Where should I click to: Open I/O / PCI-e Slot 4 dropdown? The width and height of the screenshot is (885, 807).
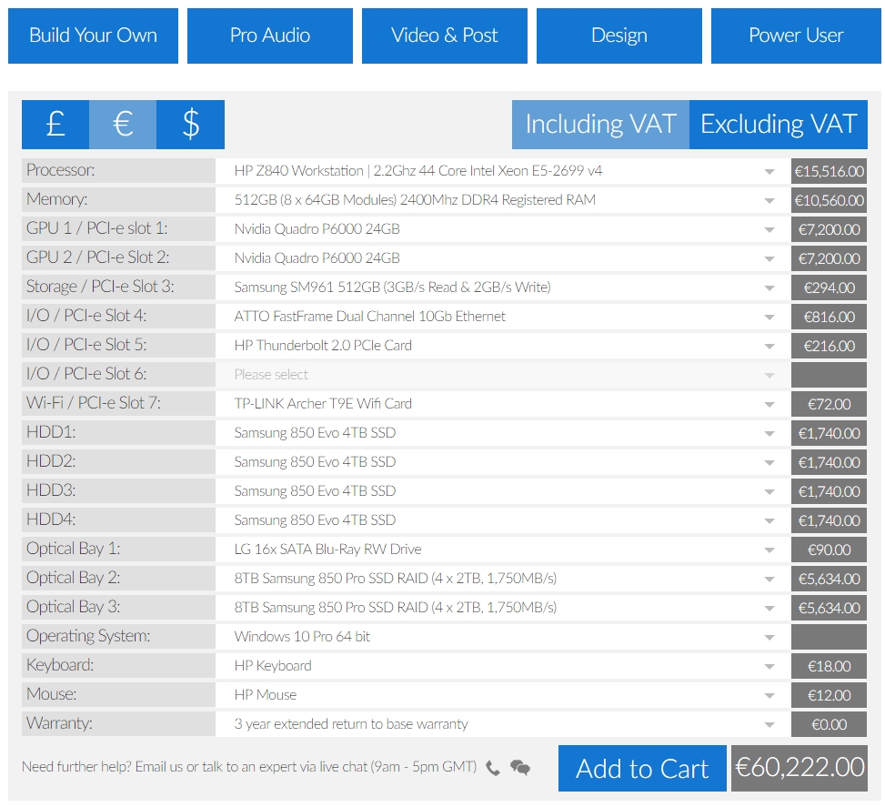[x=502, y=317]
